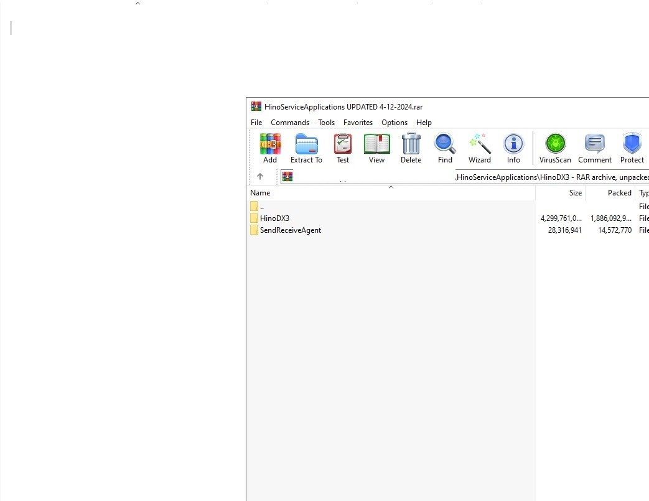Open the Commands menu

(x=290, y=123)
